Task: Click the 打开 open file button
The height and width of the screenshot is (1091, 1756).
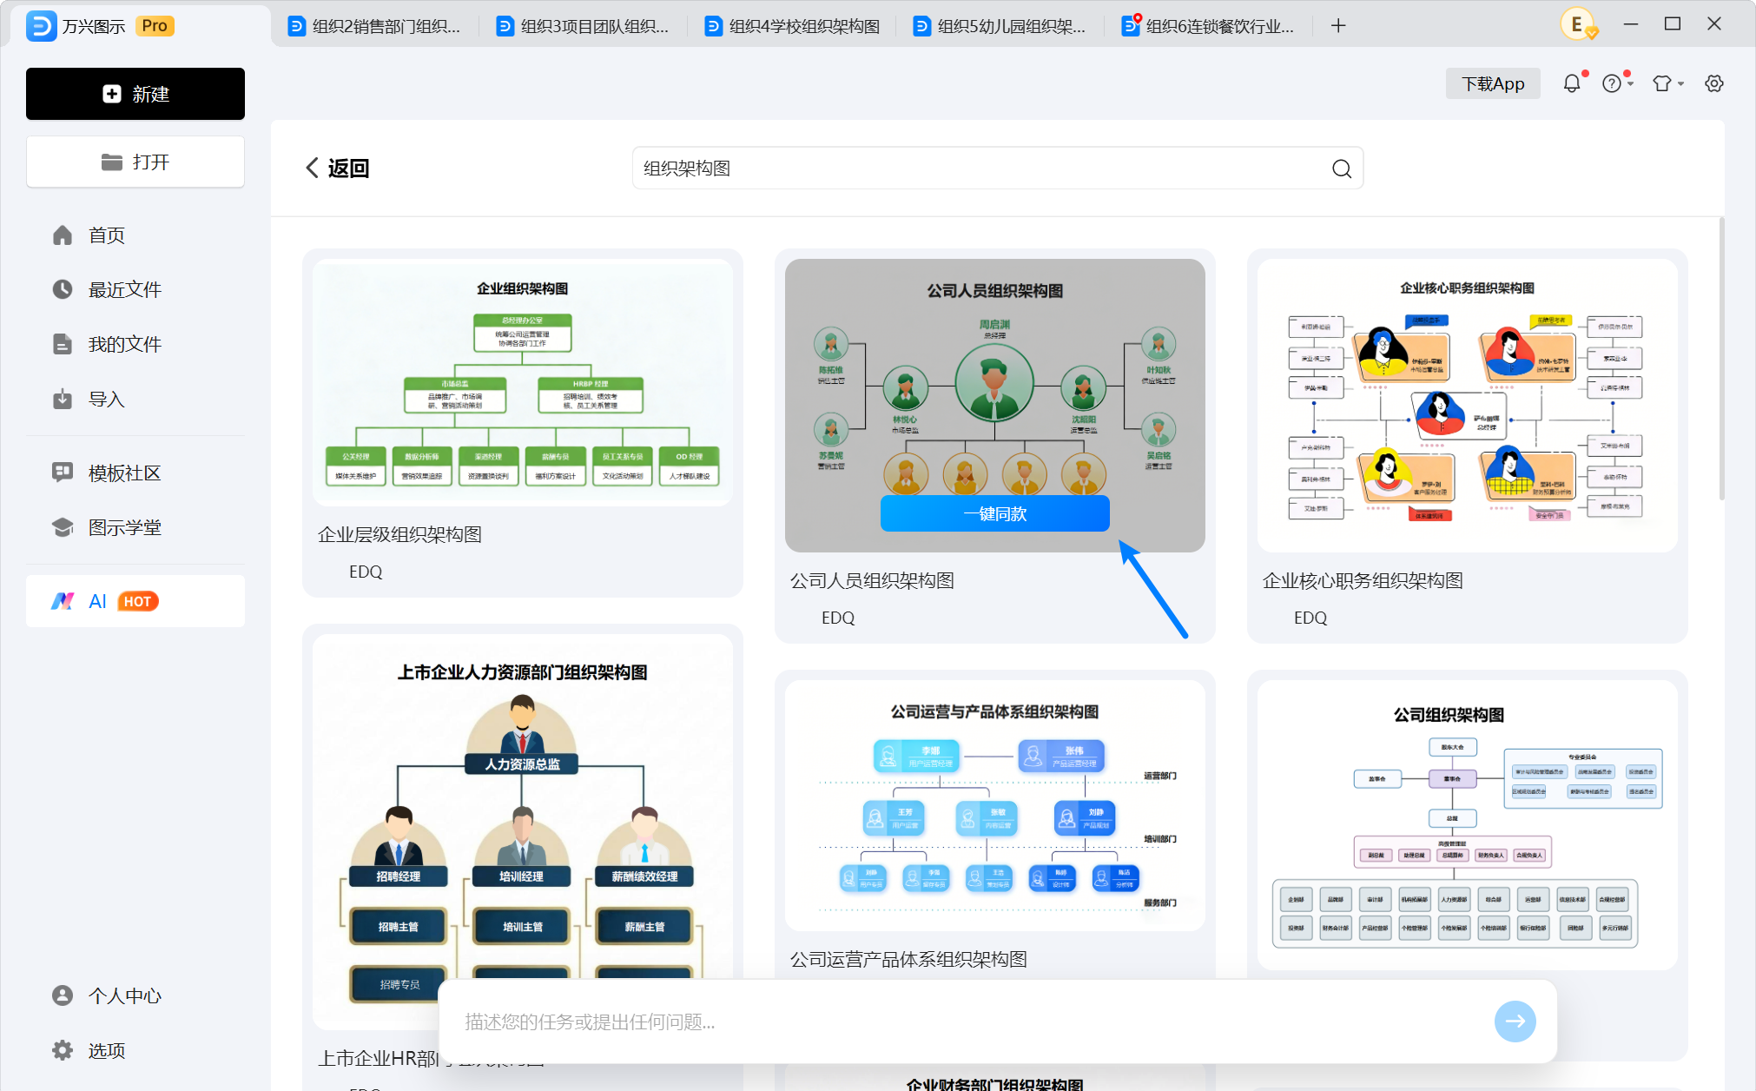Action: 135,162
